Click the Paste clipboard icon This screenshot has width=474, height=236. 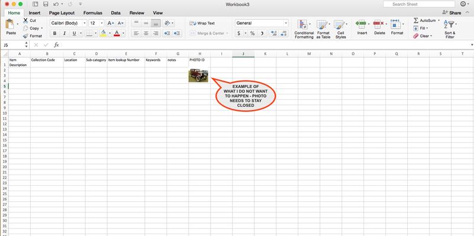click(10, 25)
